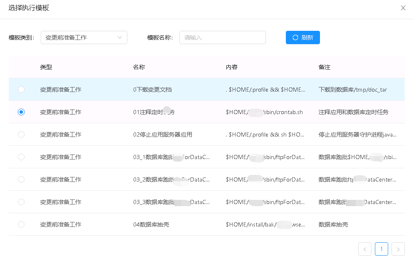414x259 pixels.
Task: Select radio for 04数据库抽壳 row
Action: (x=21, y=224)
